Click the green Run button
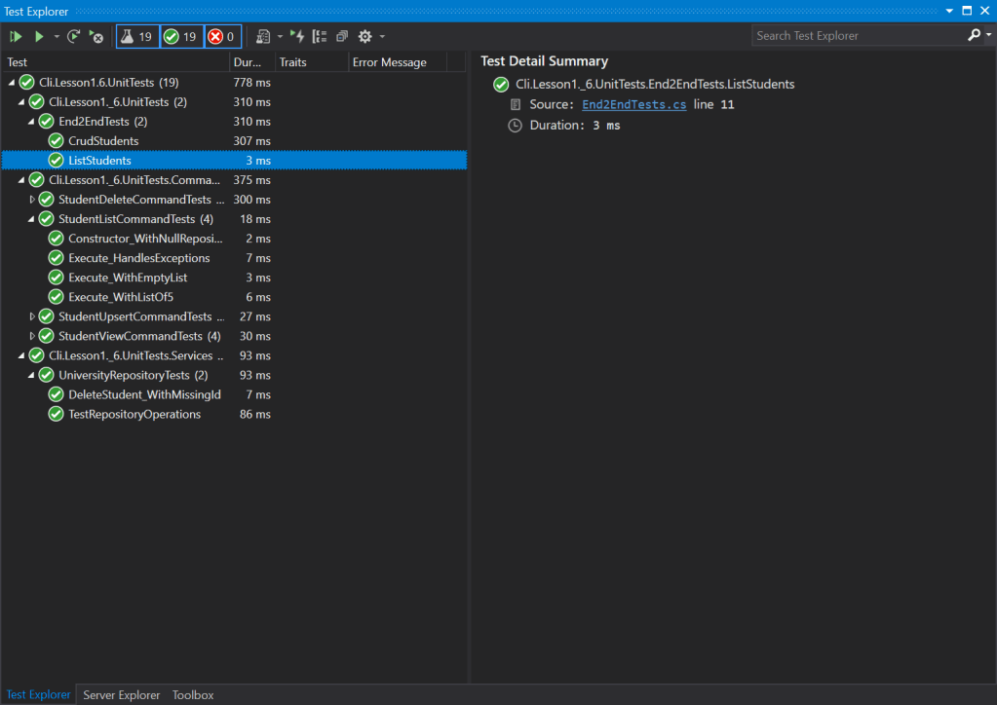This screenshot has width=997, height=705. click(x=39, y=36)
